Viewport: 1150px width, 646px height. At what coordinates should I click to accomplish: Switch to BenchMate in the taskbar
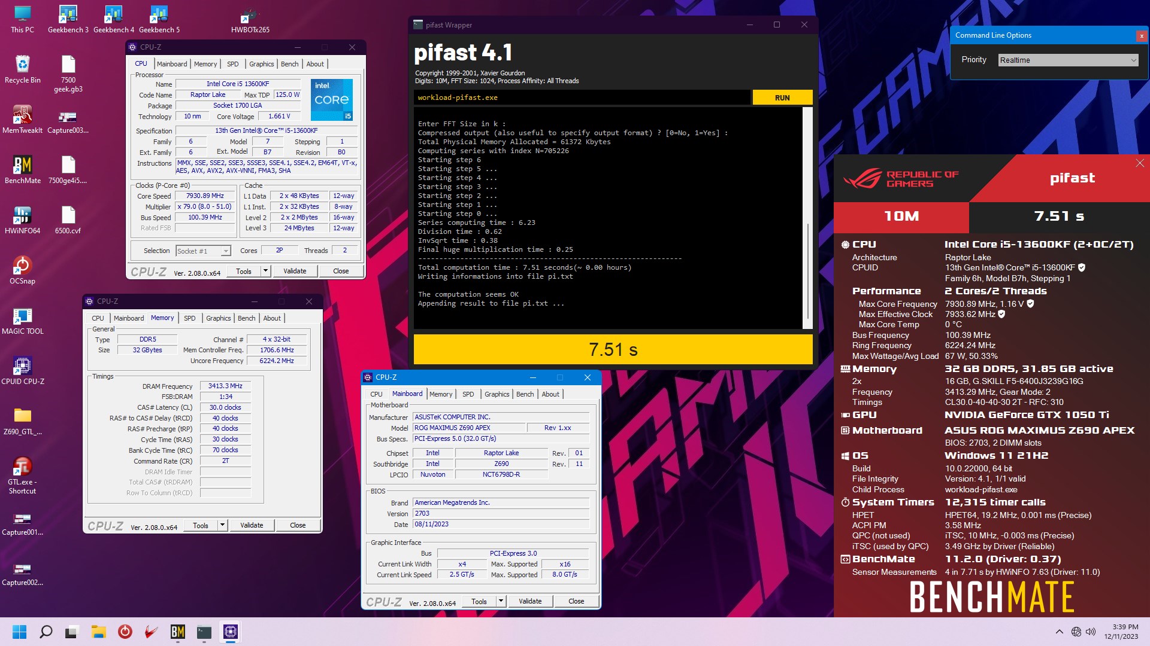(x=178, y=632)
